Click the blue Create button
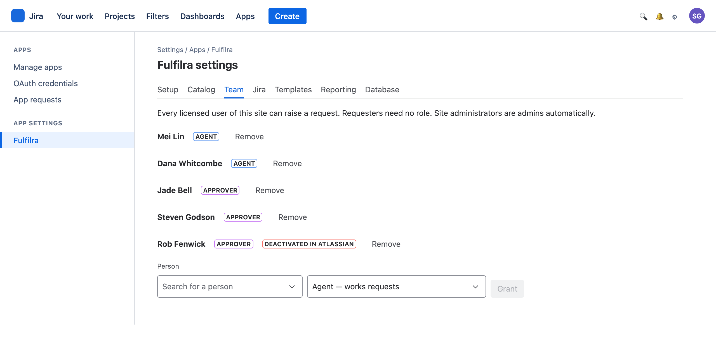 point(287,16)
